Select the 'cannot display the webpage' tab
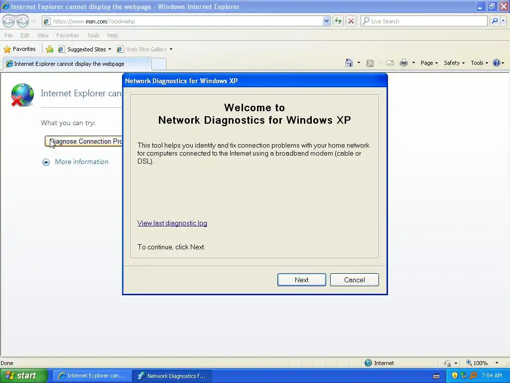This screenshot has width=510, height=383. (x=77, y=64)
